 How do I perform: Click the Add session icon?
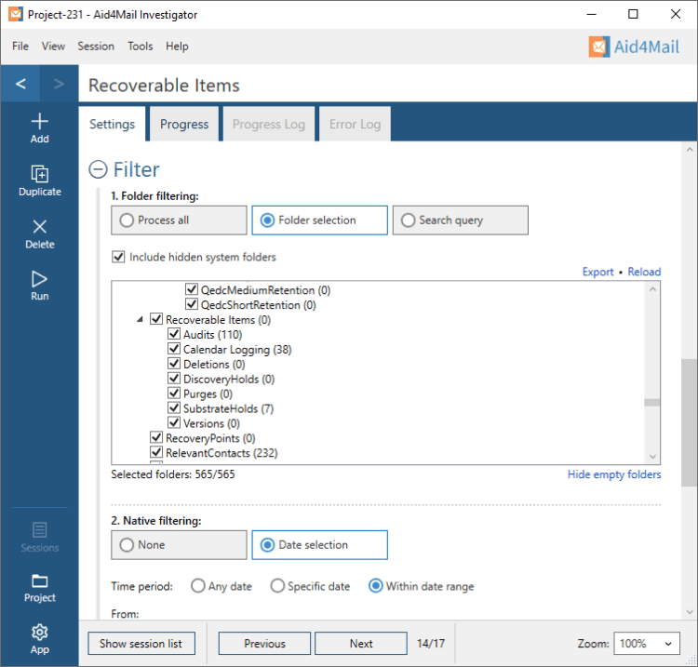click(40, 127)
